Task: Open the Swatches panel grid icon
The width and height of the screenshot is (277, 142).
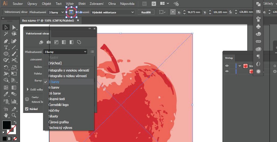Action: point(258,11)
